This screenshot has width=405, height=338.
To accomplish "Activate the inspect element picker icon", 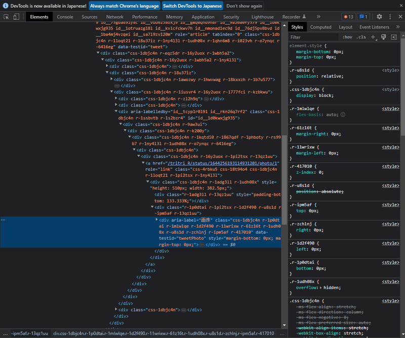I will click(x=6, y=17).
